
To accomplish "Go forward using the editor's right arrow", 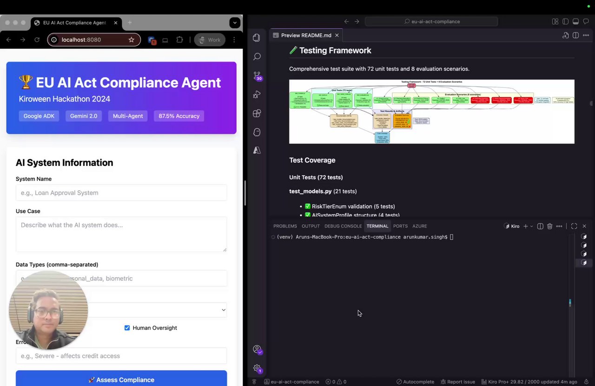I will click(x=357, y=21).
